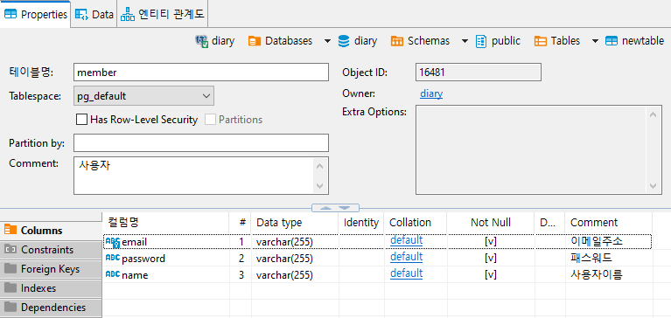This screenshot has width=671, height=318.
Task: Switch to the Properties tab
Action: (x=35, y=15)
